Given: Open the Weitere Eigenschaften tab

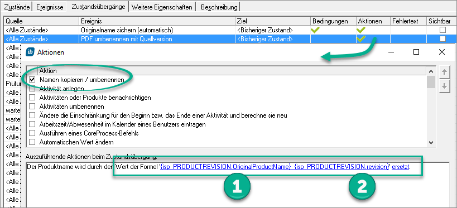Looking at the screenshot, I should [x=162, y=7].
